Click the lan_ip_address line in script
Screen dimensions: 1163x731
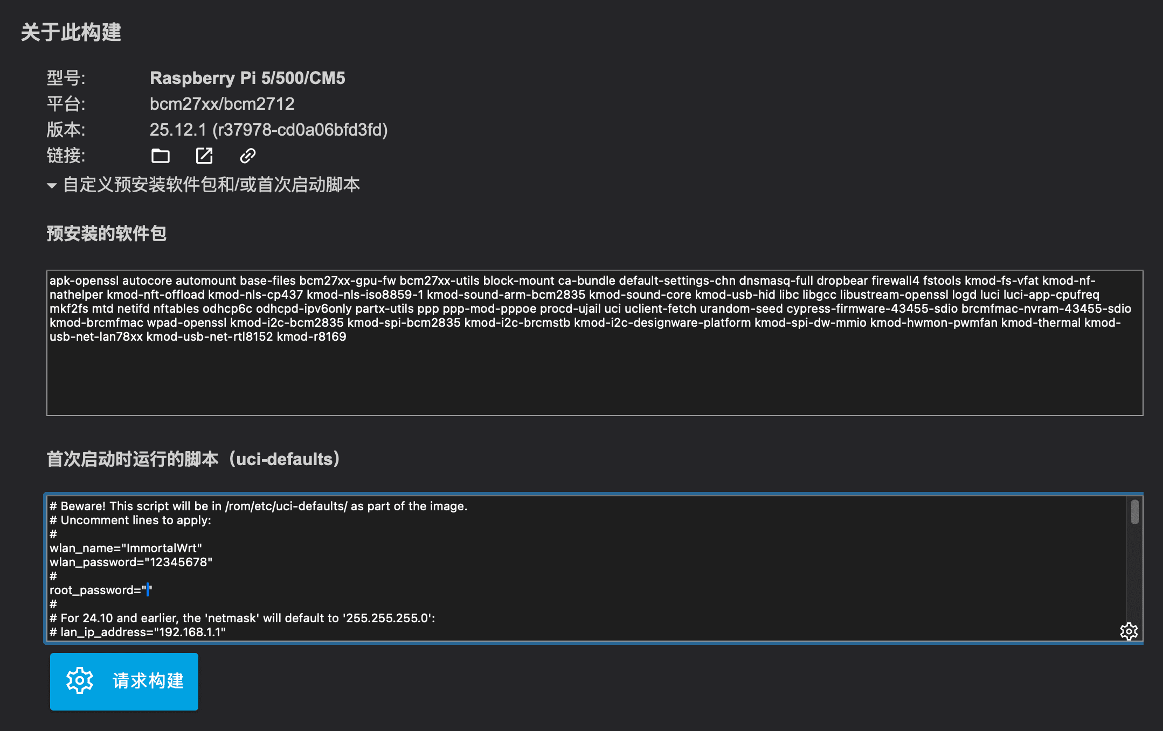point(137,632)
